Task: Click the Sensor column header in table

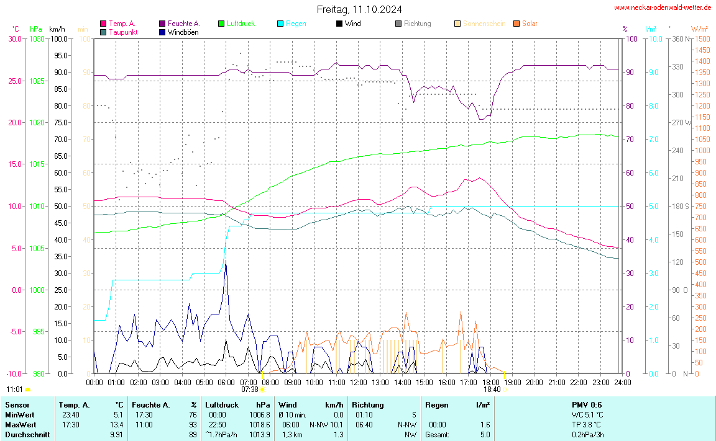Action: (x=17, y=405)
